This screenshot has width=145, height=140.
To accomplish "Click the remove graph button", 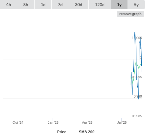I will click(x=130, y=14).
